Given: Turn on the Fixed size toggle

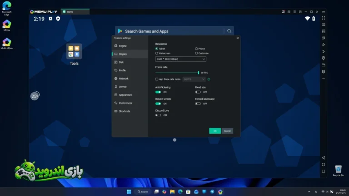Looking at the screenshot, I should pyautogui.click(x=198, y=92).
